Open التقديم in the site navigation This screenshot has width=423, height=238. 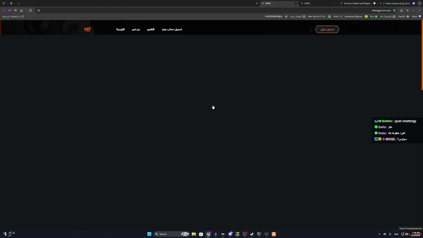(x=151, y=29)
